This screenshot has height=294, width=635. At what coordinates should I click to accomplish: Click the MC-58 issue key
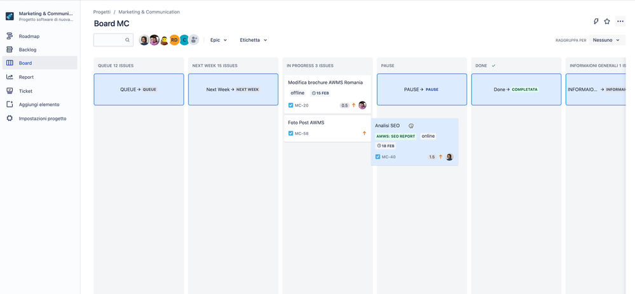pos(301,133)
